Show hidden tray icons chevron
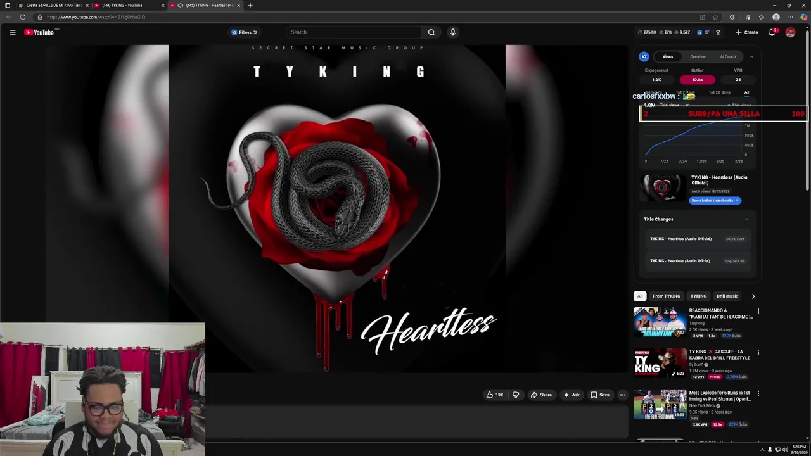 coord(762,450)
